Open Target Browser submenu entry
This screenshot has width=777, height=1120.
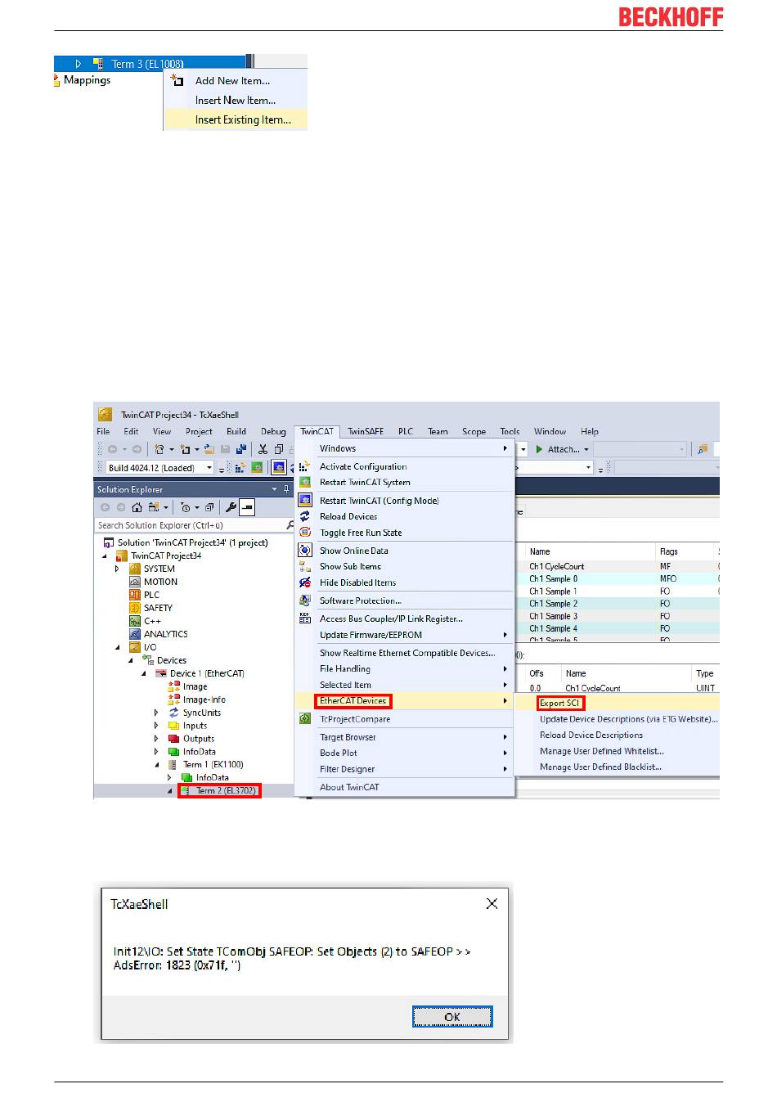[404, 737]
